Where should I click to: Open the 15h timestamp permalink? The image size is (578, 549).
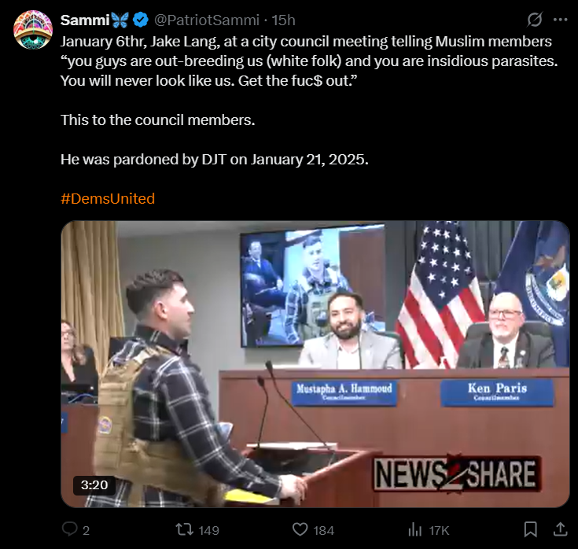pyautogui.click(x=283, y=20)
